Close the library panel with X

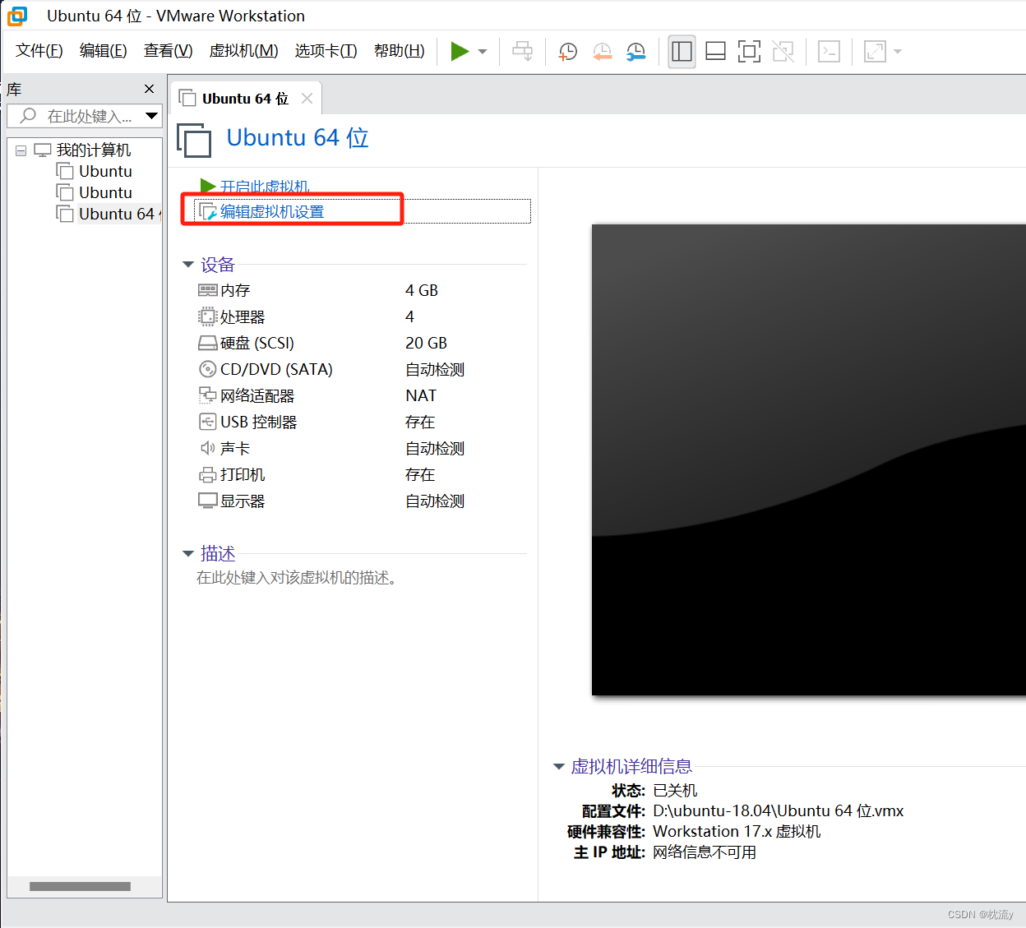pyautogui.click(x=149, y=89)
